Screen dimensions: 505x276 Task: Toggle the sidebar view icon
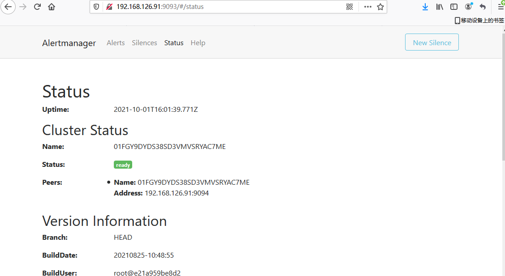pyautogui.click(x=454, y=7)
